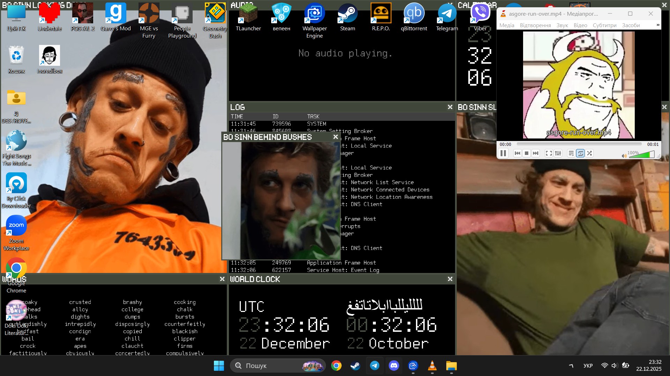Pause the VLC video playback
The image size is (670, 376).
(x=503, y=153)
